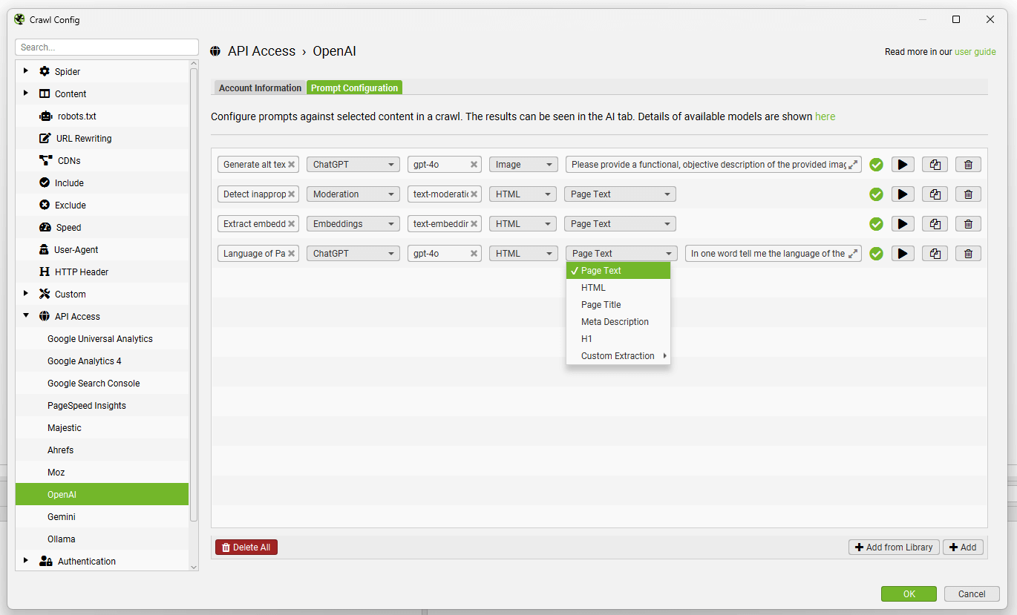Toggle green enabled check on Language of Page row
The height and width of the screenshot is (615, 1017).
click(x=876, y=254)
